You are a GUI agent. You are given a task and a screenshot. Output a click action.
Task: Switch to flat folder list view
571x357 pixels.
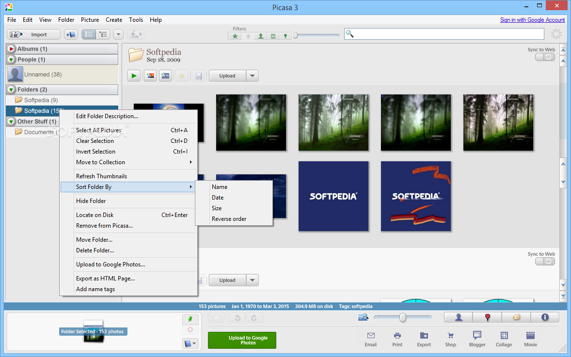point(89,34)
